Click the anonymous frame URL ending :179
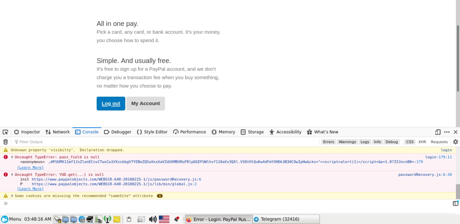460x224 pixels. pos(236,162)
